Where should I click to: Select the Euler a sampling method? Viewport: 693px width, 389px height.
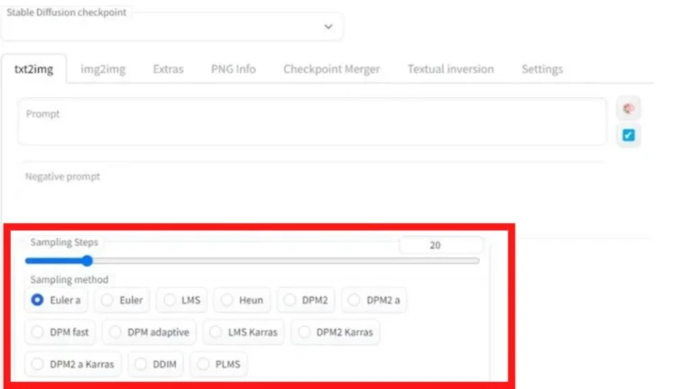pyautogui.click(x=56, y=300)
